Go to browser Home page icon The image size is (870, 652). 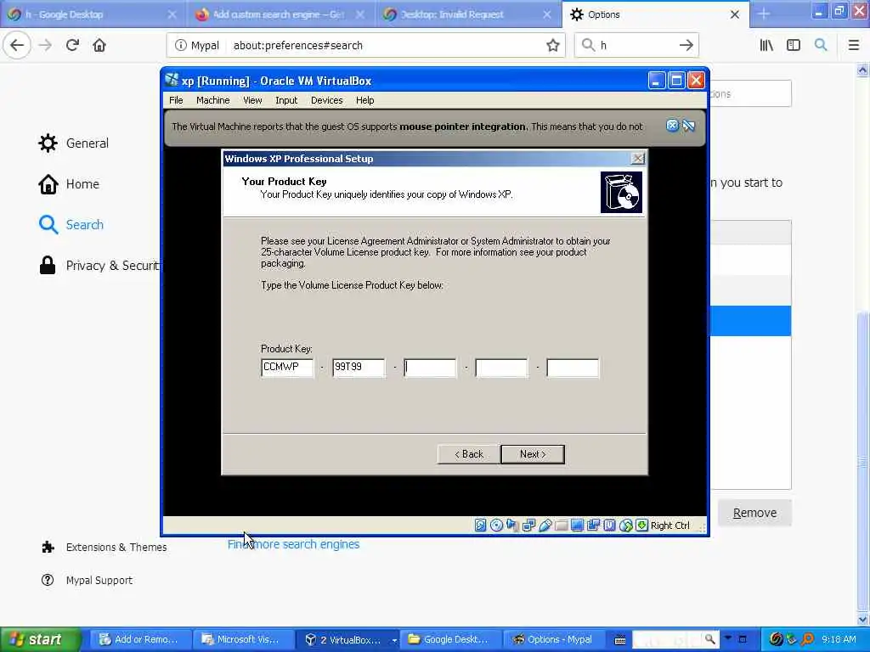click(x=99, y=45)
